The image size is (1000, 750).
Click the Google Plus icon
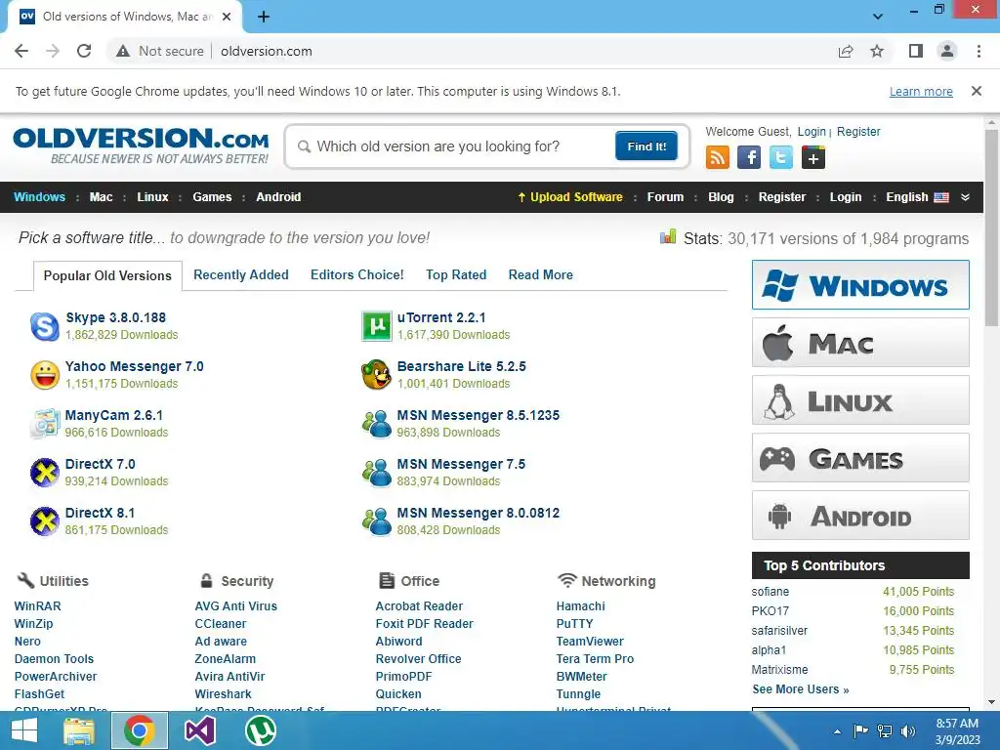pyautogui.click(x=813, y=157)
